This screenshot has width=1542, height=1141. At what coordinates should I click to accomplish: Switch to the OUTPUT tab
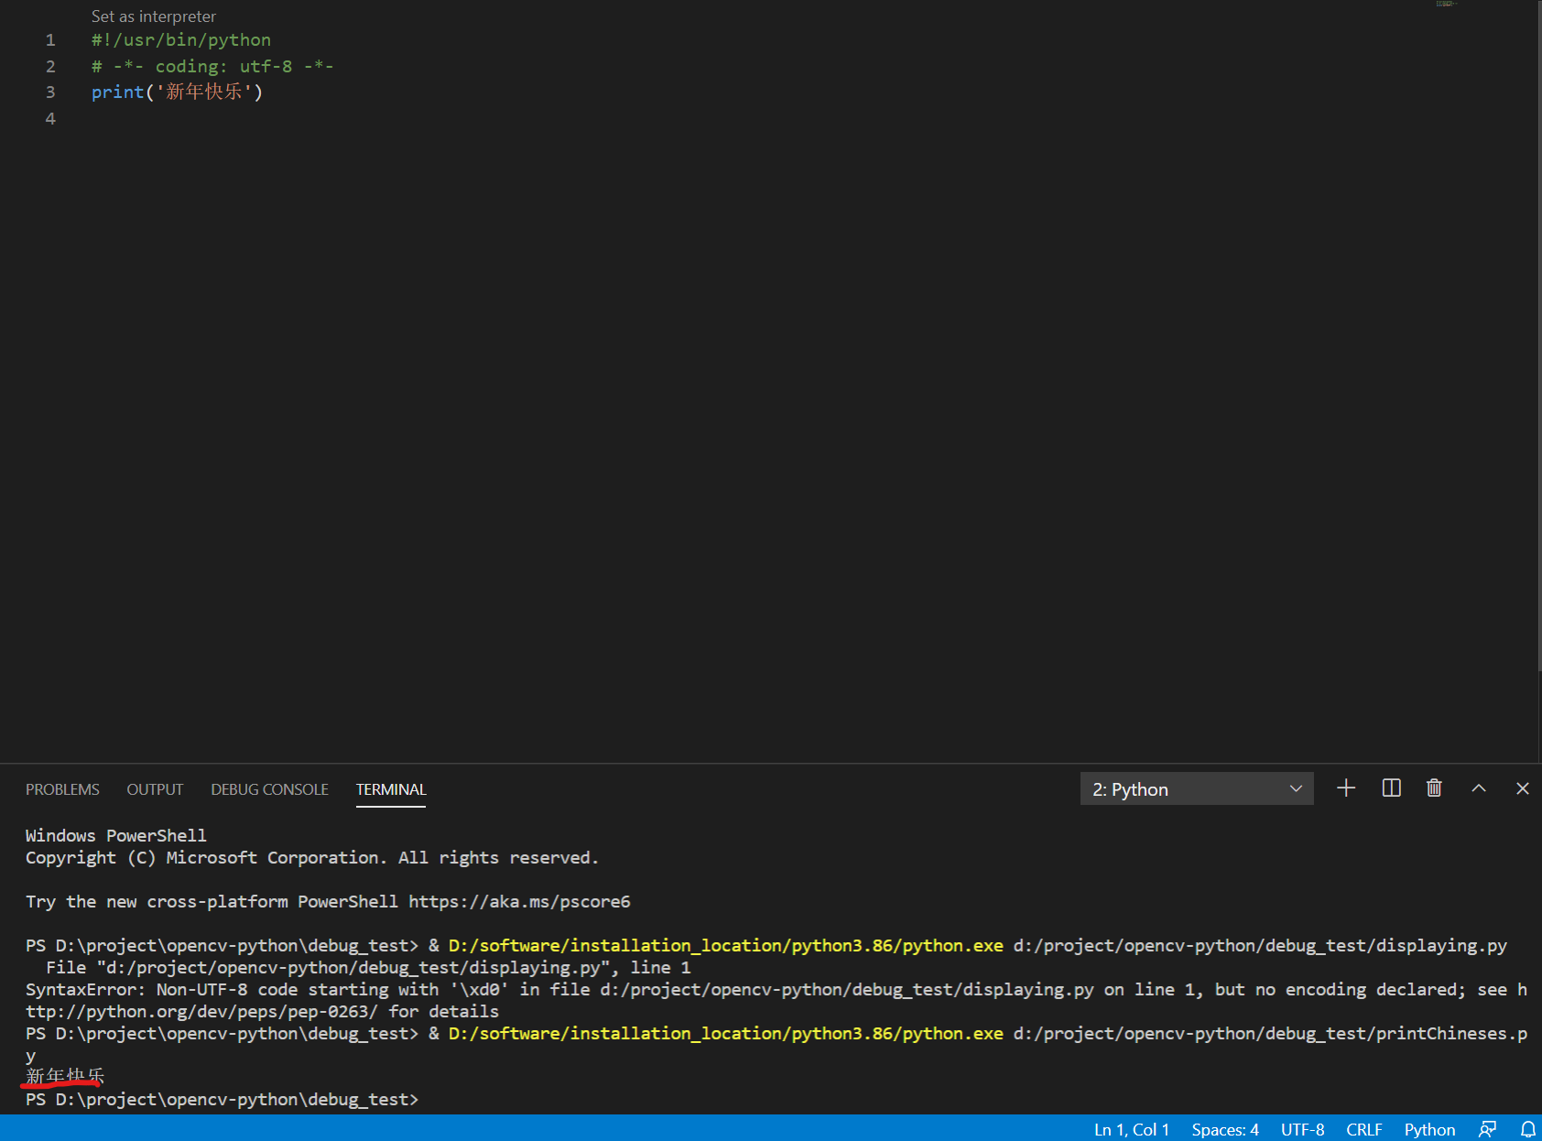[x=155, y=789]
